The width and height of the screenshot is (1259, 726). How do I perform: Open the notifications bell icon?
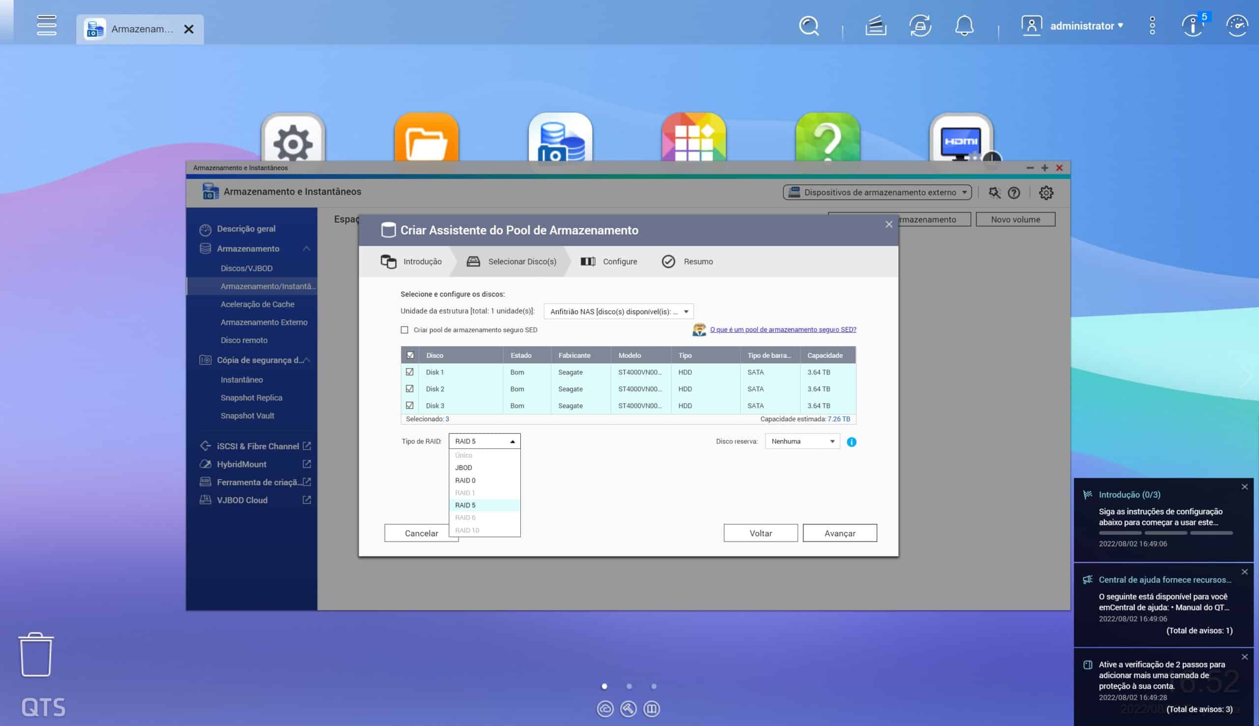point(964,26)
